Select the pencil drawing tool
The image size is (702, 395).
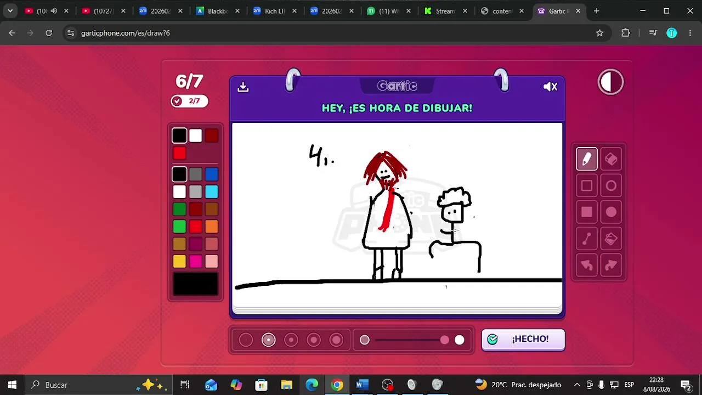pyautogui.click(x=586, y=159)
